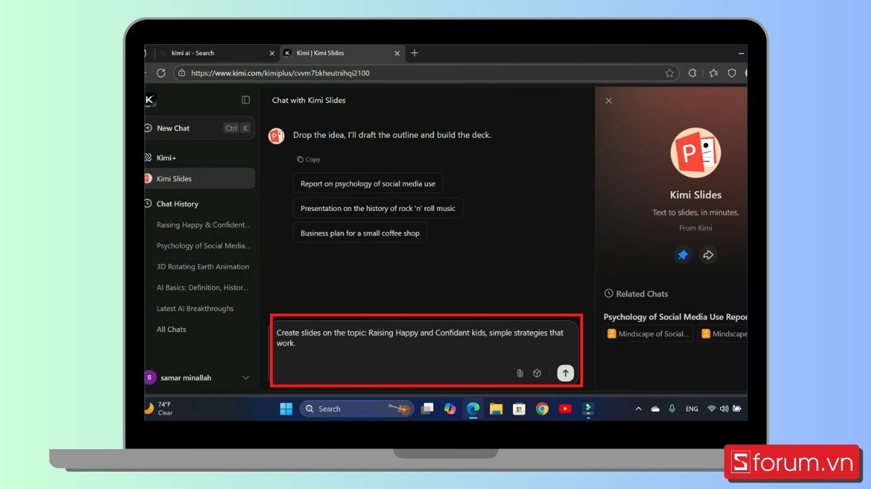Open the 3D Rotating Earth Animation chat
The width and height of the screenshot is (871, 489).
(203, 267)
